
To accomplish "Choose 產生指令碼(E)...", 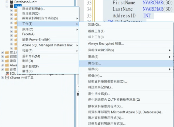I will coord(126,94).
